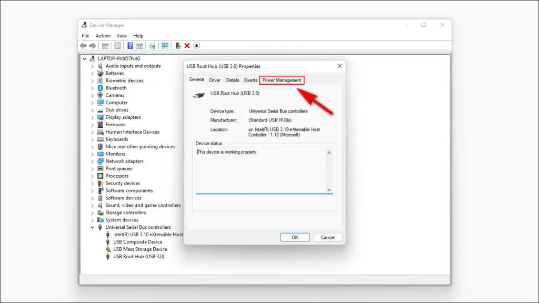Select USB Mass Storage Device tree item
The height and width of the screenshot is (303, 539).
click(140, 249)
